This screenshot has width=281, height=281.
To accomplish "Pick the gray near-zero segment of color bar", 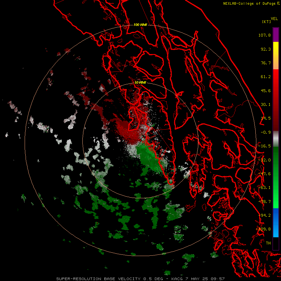I will 276,139.
